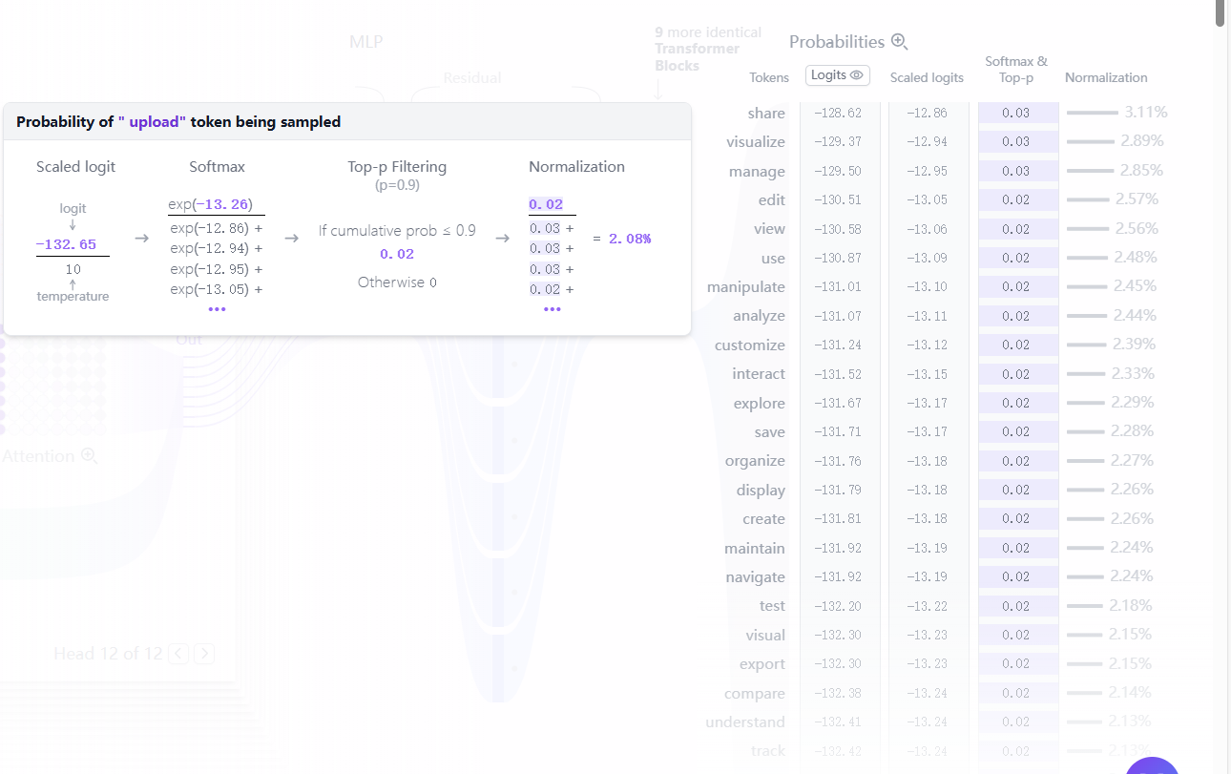The width and height of the screenshot is (1231, 774).
Task: Go to previous attention head arrow
Action: [178, 654]
